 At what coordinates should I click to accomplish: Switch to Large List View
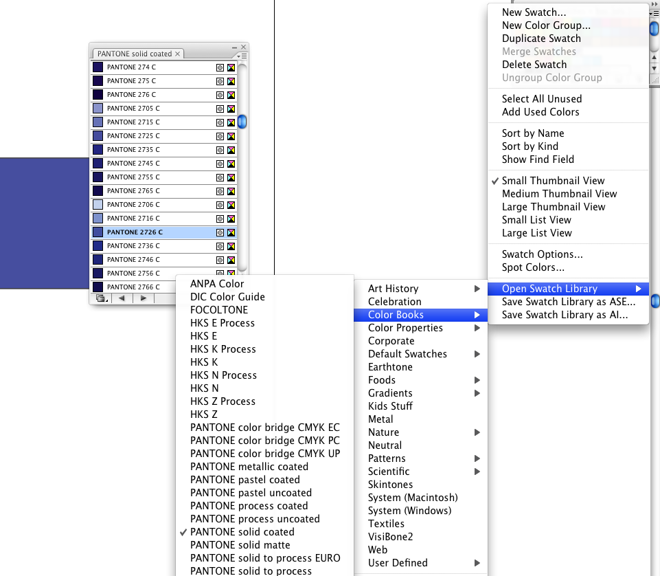pos(536,233)
